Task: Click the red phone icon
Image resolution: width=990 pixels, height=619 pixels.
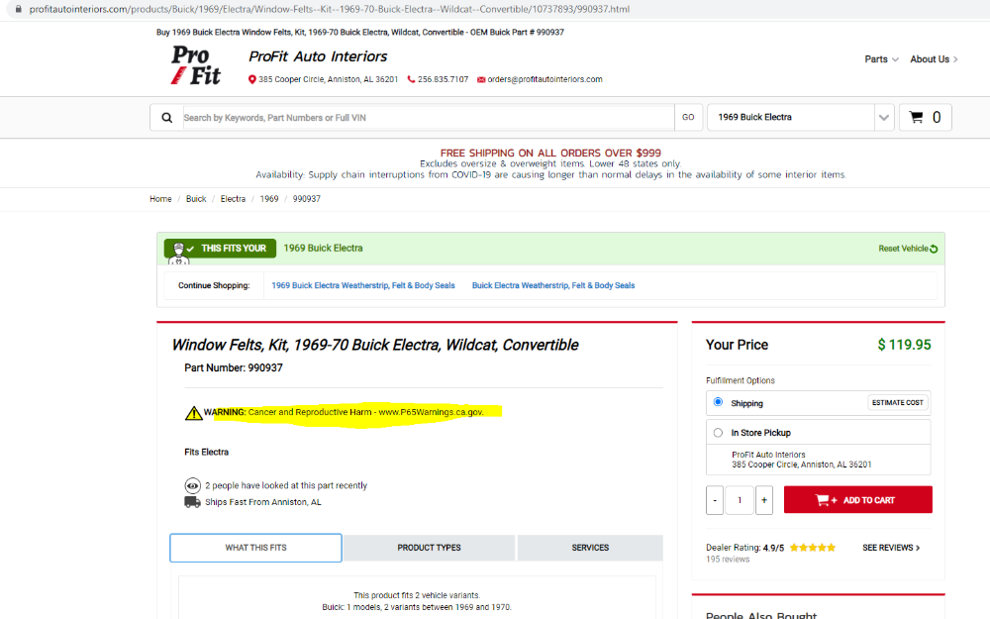Action: tap(411, 79)
